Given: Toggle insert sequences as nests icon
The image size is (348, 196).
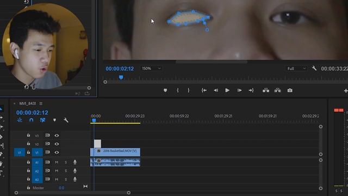Looking at the screenshot, I should (20, 120).
